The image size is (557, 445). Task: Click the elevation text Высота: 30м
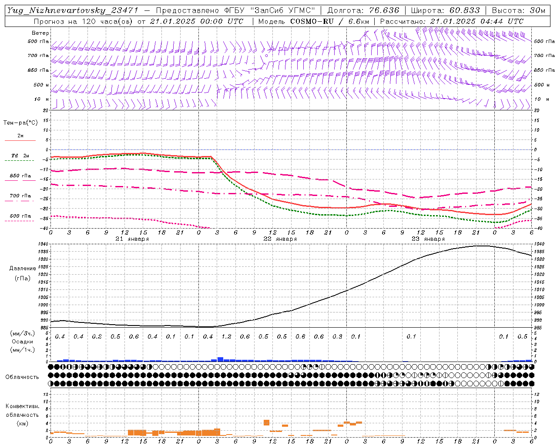518,10
